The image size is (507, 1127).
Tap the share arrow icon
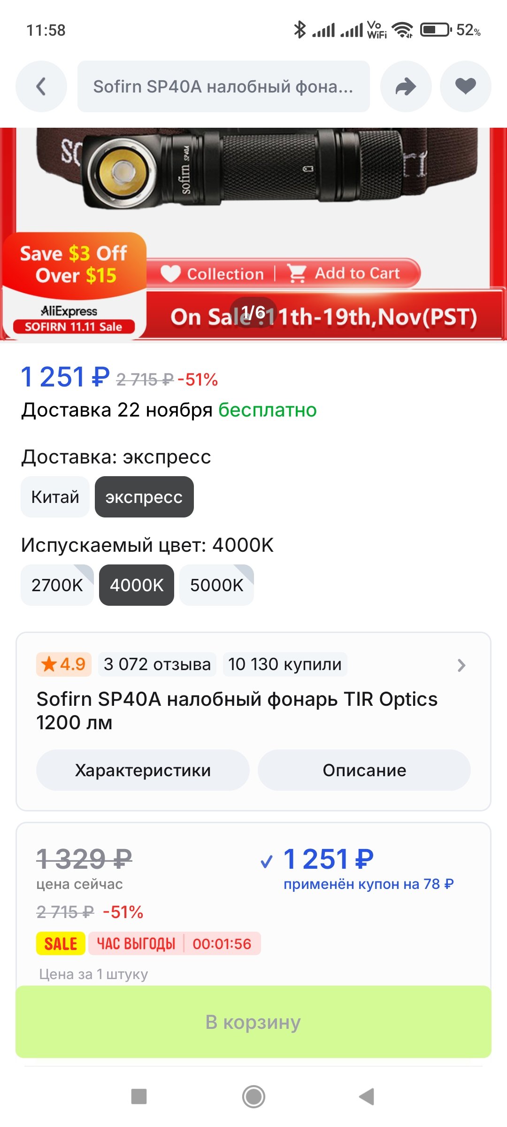tap(406, 86)
